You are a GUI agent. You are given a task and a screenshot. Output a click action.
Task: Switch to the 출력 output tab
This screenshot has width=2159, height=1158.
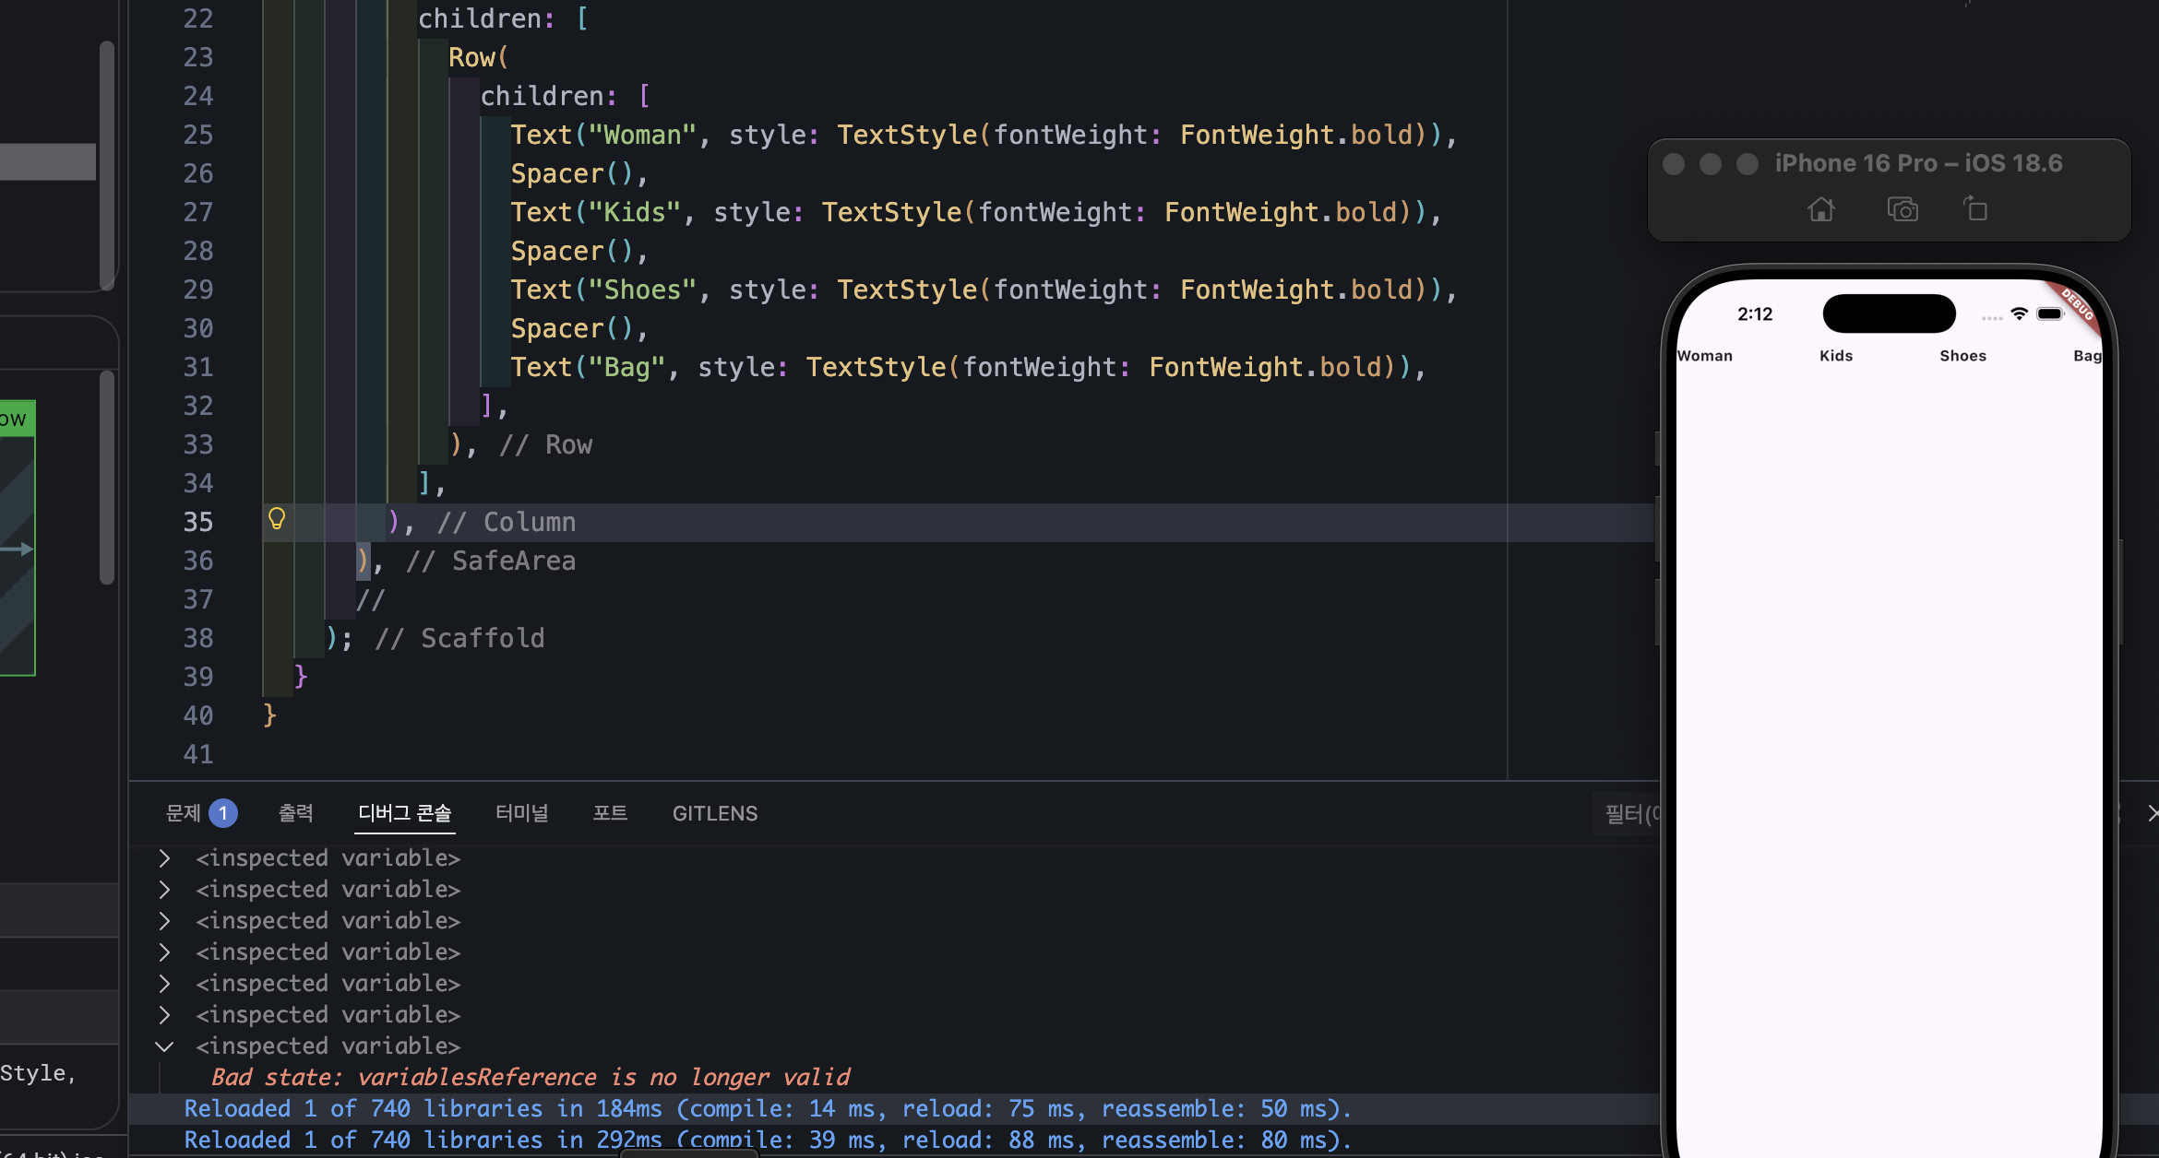click(x=296, y=813)
